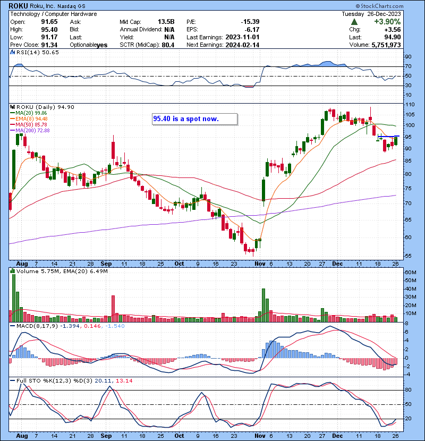
Task: Click the blue horizontal line near 95
Action: pos(388,137)
